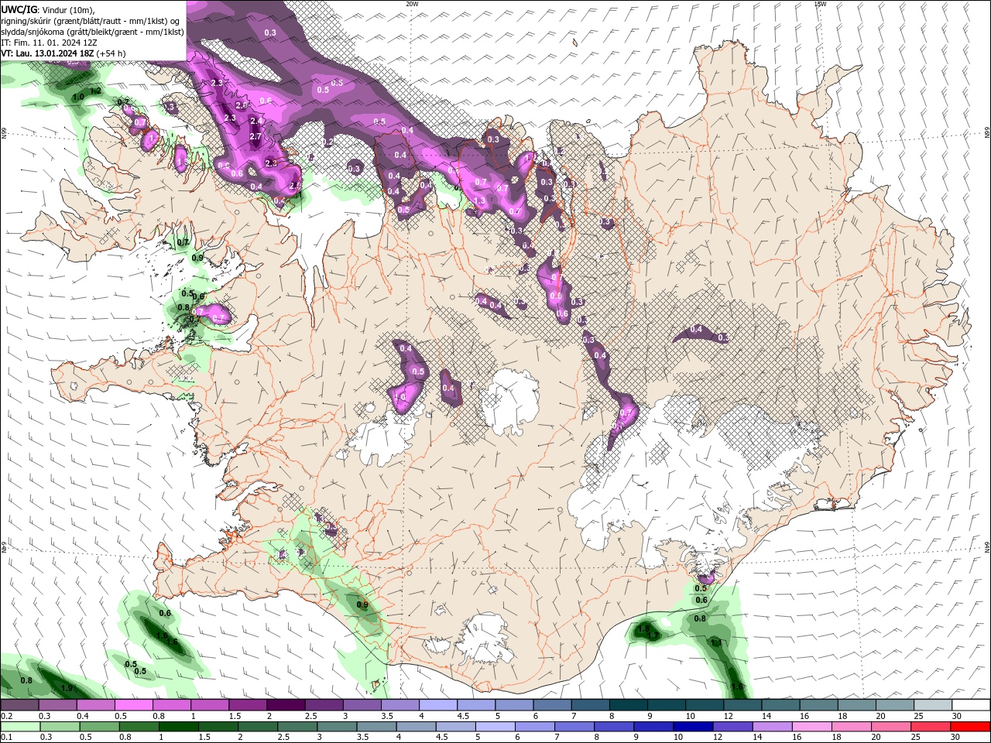Click the 'slydda/snjókoma' legend description line
Screen dimensions: 991x743
click(x=93, y=32)
